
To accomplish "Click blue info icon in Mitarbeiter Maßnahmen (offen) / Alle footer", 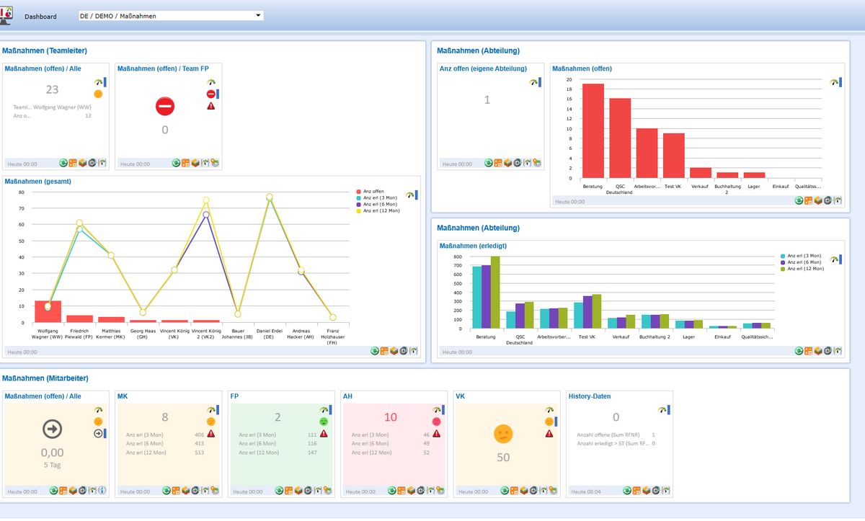I will coord(102,491).
